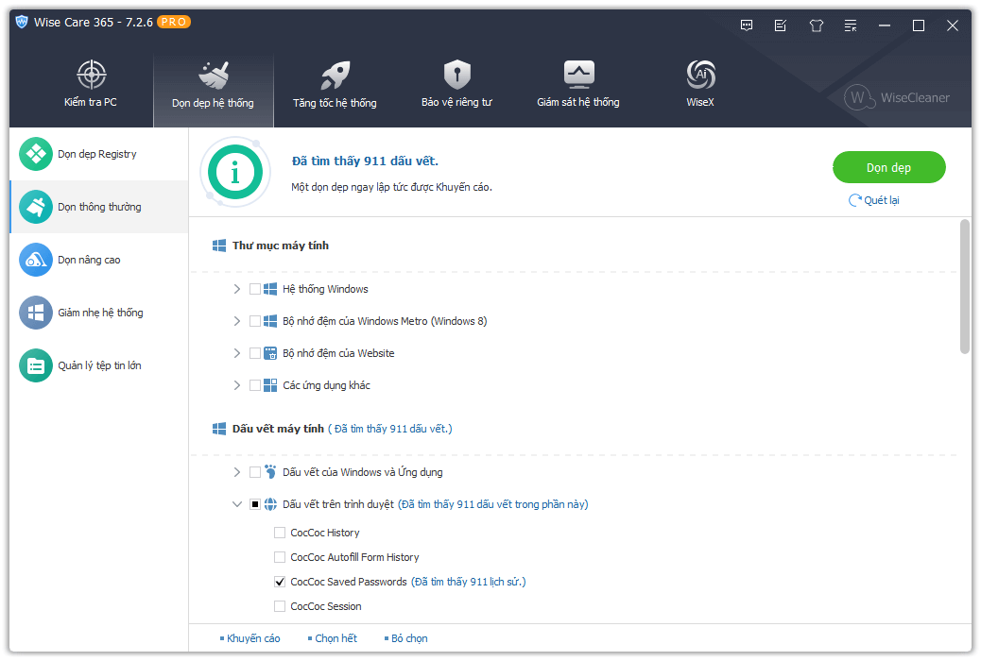Screen dimensions: 981x661
Task: Select Dọn nâng cao in sidebar
Action: pyautogui.click(x=99, y=260)
